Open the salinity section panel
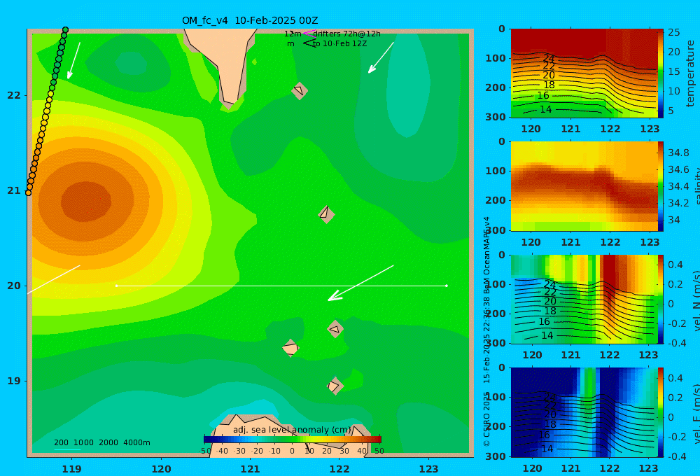This screenshot has width=700, height=476. pyautogui.click(x=584, y=186)
